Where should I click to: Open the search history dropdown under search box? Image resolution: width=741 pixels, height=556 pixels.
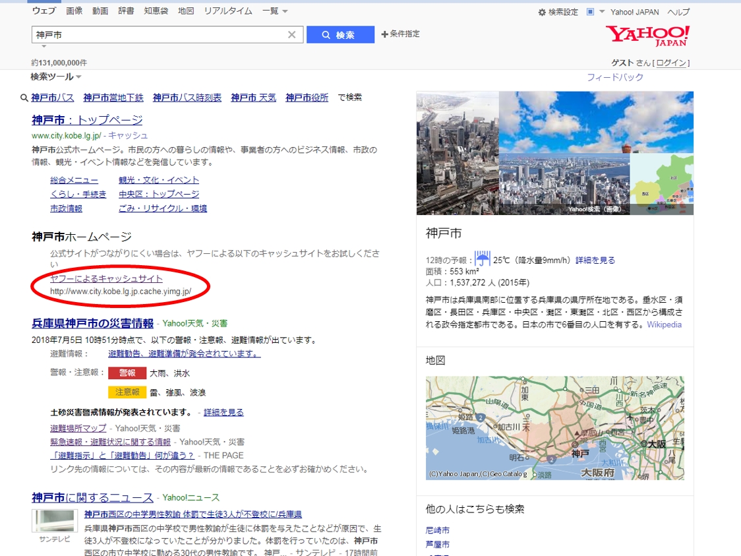[x=44, y=46]
